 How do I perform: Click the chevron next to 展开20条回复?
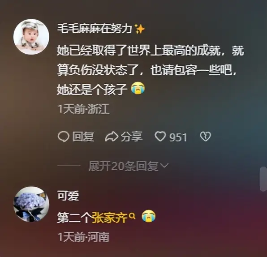(164, 165)
